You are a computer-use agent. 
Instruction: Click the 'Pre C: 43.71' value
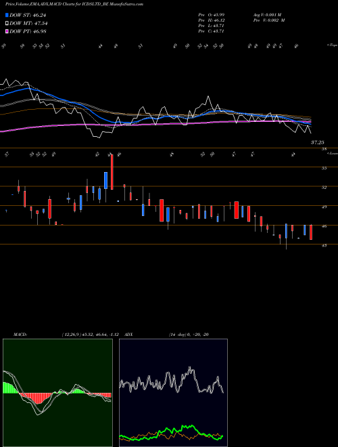click(x=211, y=31)
